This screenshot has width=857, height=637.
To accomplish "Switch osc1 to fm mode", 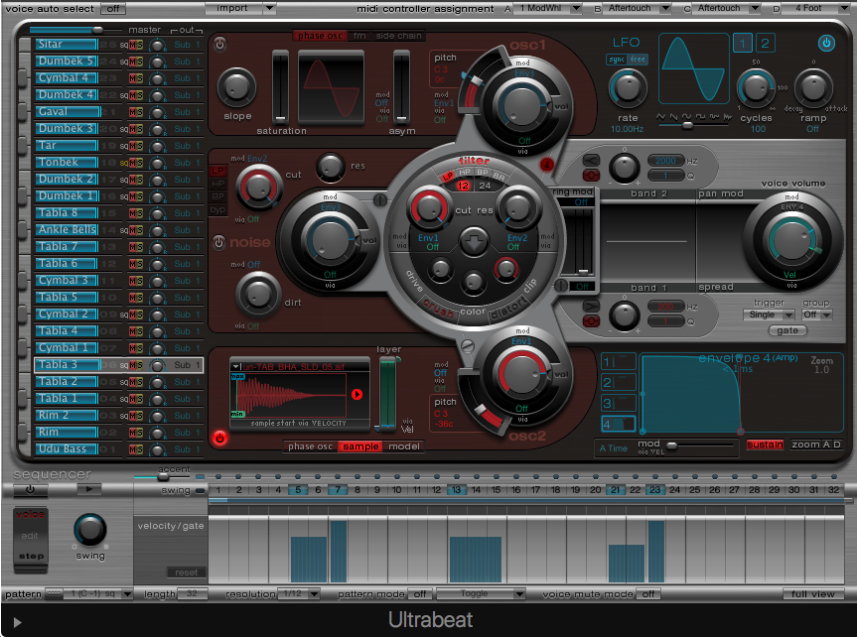I will click(x=359, y=36).
